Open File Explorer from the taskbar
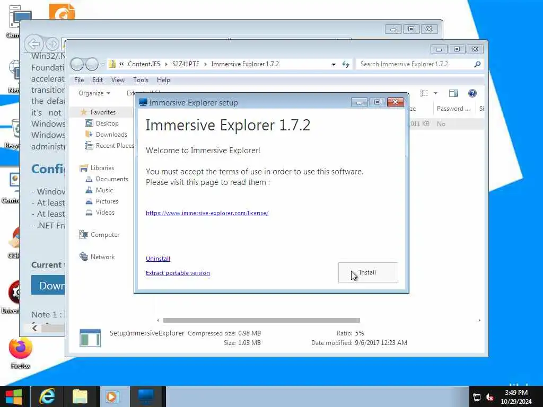This screenshot has height=407, width=543. pos(81,396)
